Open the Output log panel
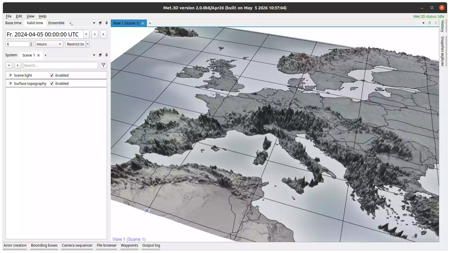The height and width of the screenshot is (253, 450). click(151, 245)
